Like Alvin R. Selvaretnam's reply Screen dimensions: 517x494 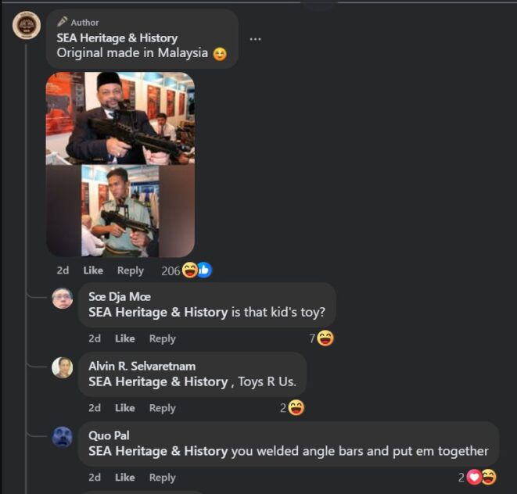[x=125, y=407]
